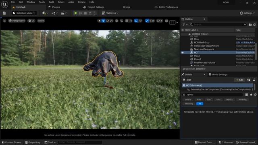Switch to the Project Settings tab
Screen dimensions: 258x145
pyautogui.click(x=94, y=7)
